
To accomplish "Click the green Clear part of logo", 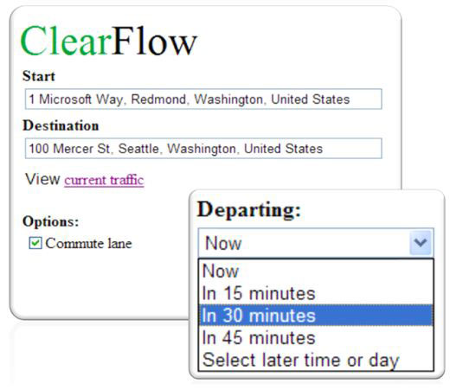I will (66, 41).
